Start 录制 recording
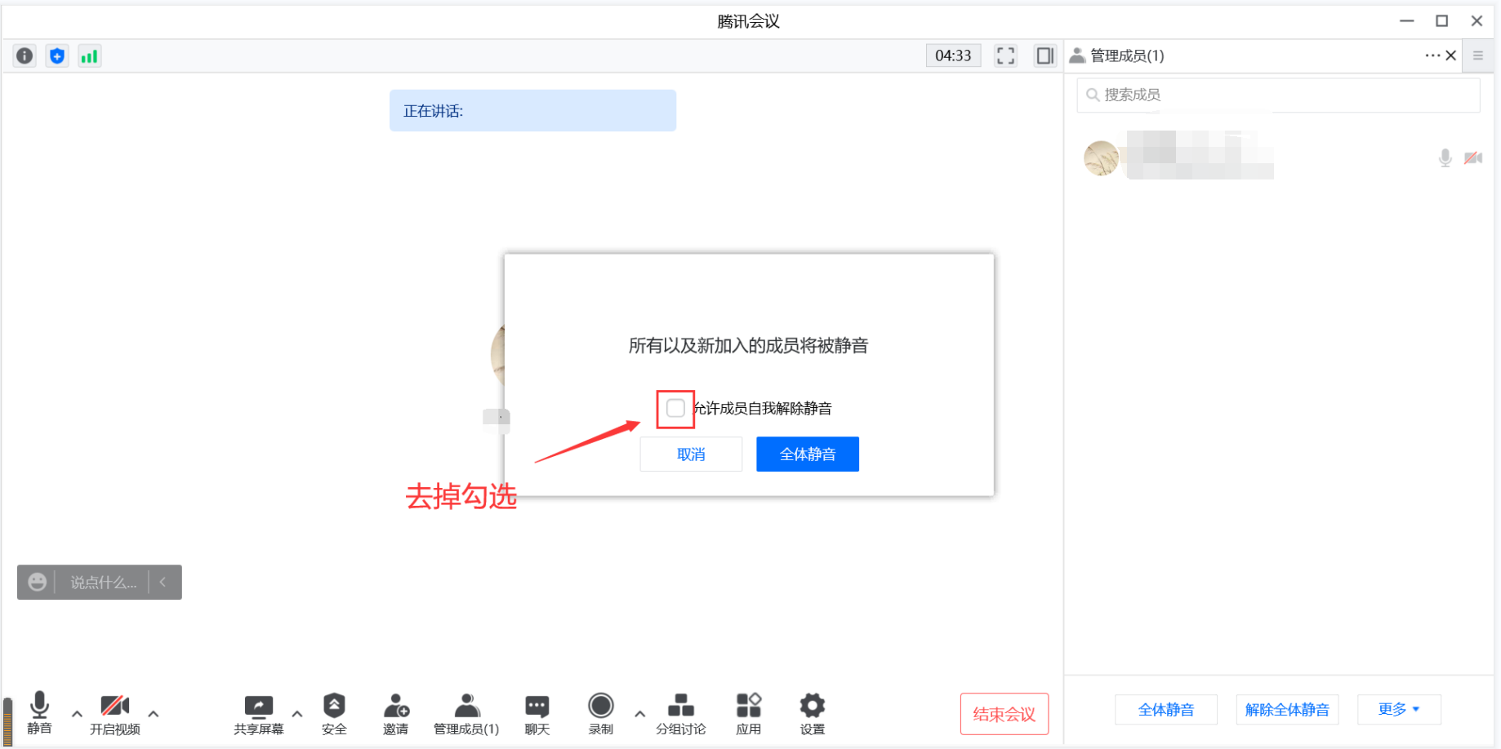Viewport: 1501px width, 749px height. [x=600, y=714]
